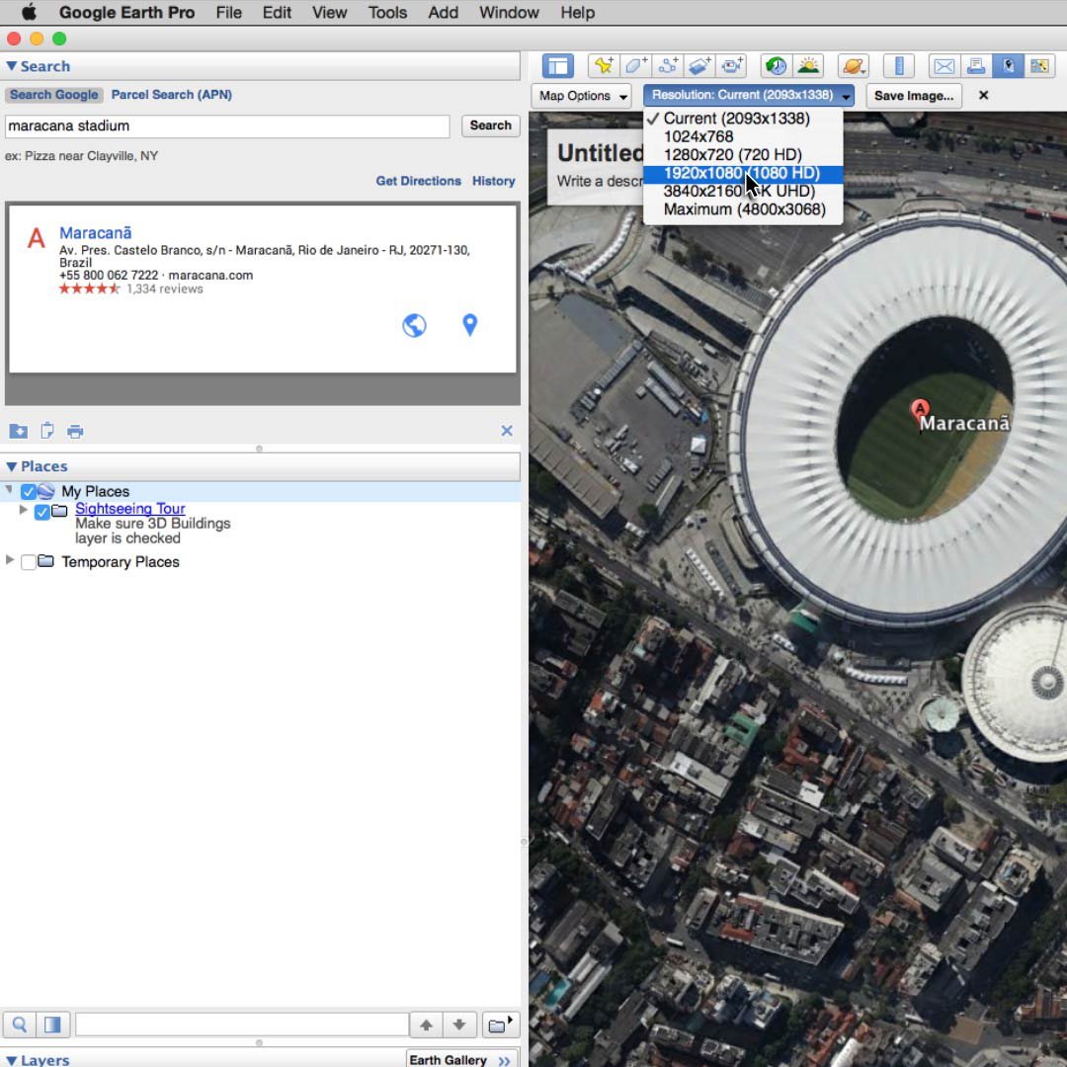Open Get Directions link
This screenshot has width=1067, height=1067.
coord(419,181)
